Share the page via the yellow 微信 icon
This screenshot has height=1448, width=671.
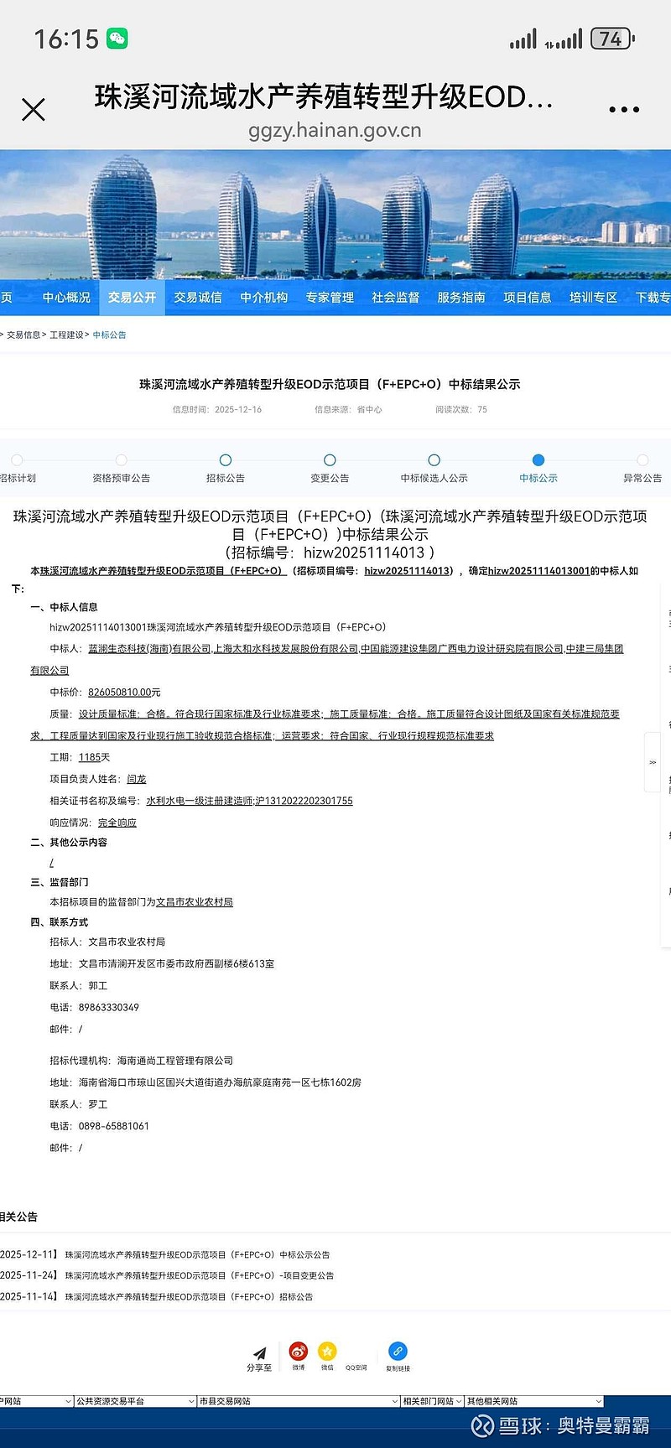coord(327,1352)
